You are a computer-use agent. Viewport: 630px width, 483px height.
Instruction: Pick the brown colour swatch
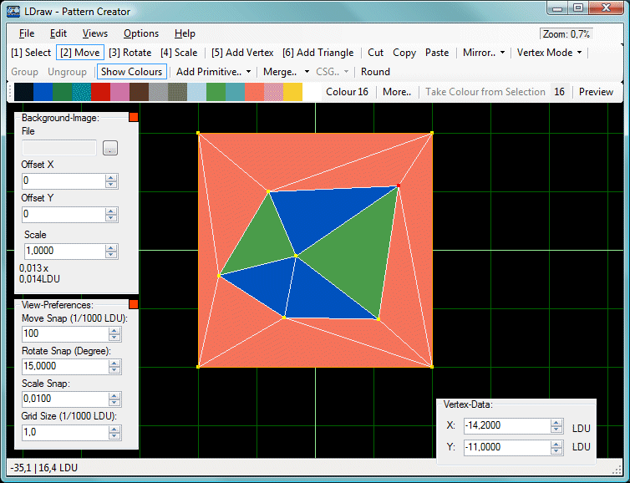pos(140,92)
